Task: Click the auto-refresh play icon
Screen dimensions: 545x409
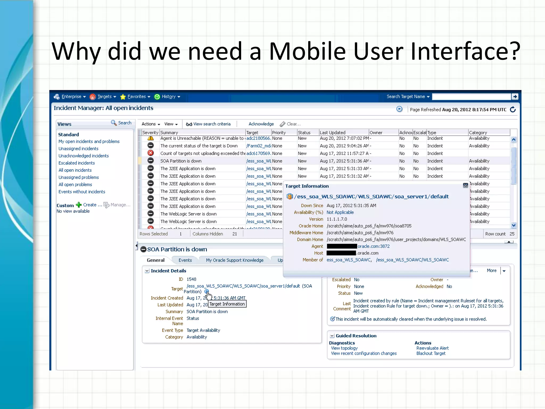Action: tap(399, 109)
